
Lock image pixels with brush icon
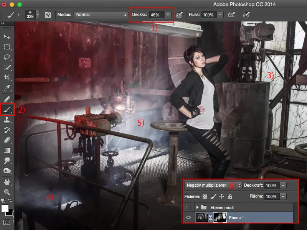click(x=213, y=196)
